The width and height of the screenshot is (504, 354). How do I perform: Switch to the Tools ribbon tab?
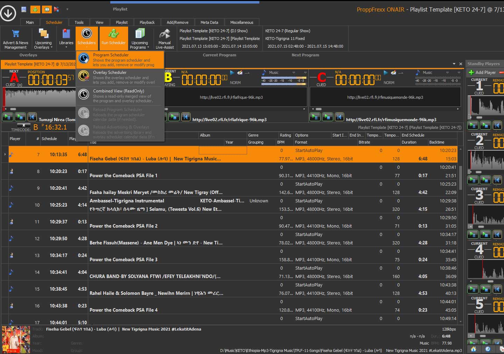click(79, 22)
